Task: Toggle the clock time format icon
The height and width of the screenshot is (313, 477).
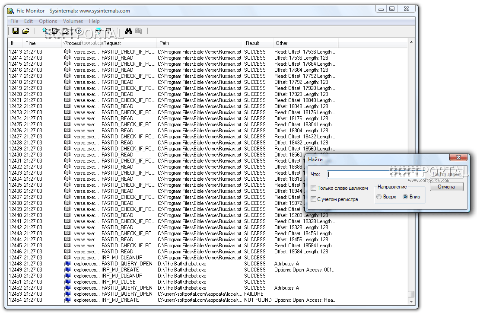Action: [79, 31]
